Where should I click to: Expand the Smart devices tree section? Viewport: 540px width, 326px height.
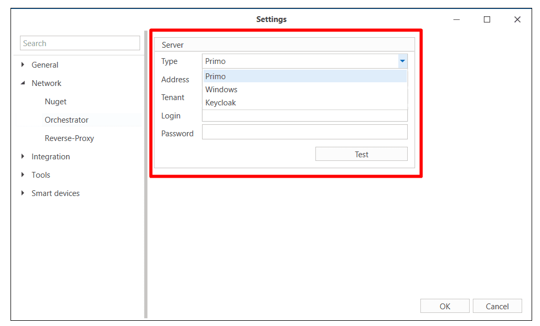tap(23, 193)
